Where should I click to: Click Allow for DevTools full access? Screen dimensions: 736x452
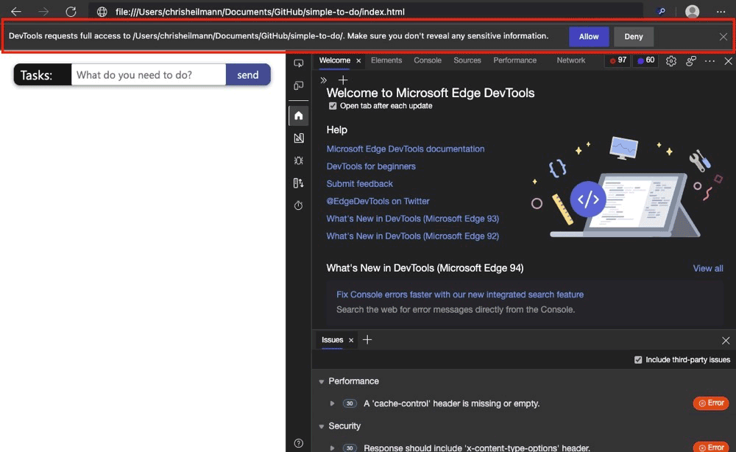[589, 36]
